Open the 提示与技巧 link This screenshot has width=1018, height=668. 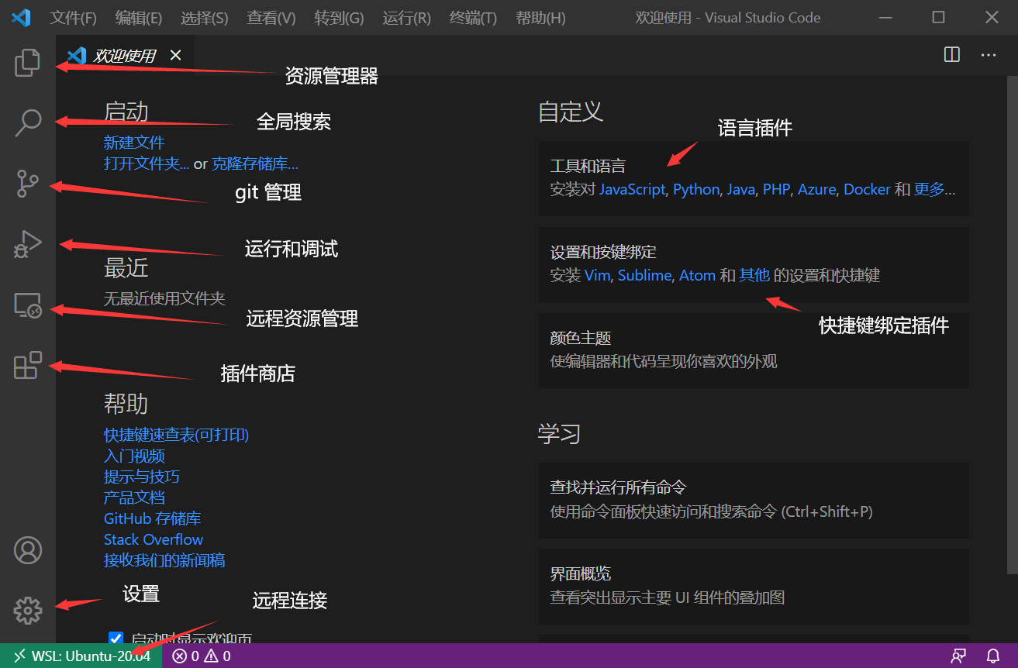pos(142,477)
